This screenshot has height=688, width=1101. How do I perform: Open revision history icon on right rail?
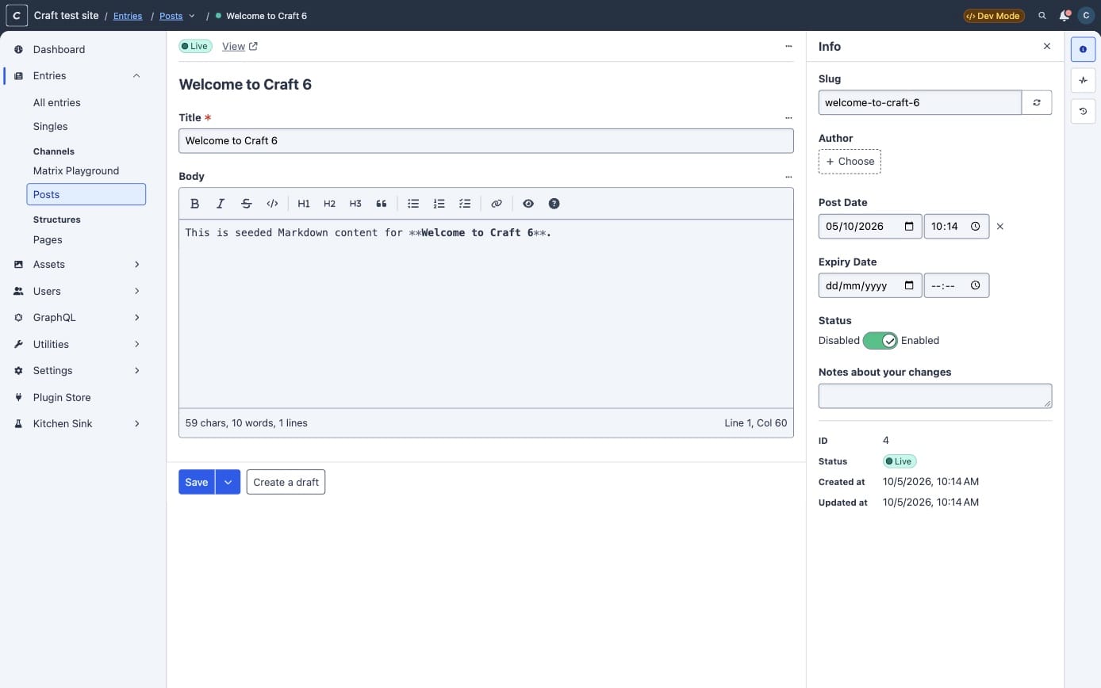tap(1084, 112)
